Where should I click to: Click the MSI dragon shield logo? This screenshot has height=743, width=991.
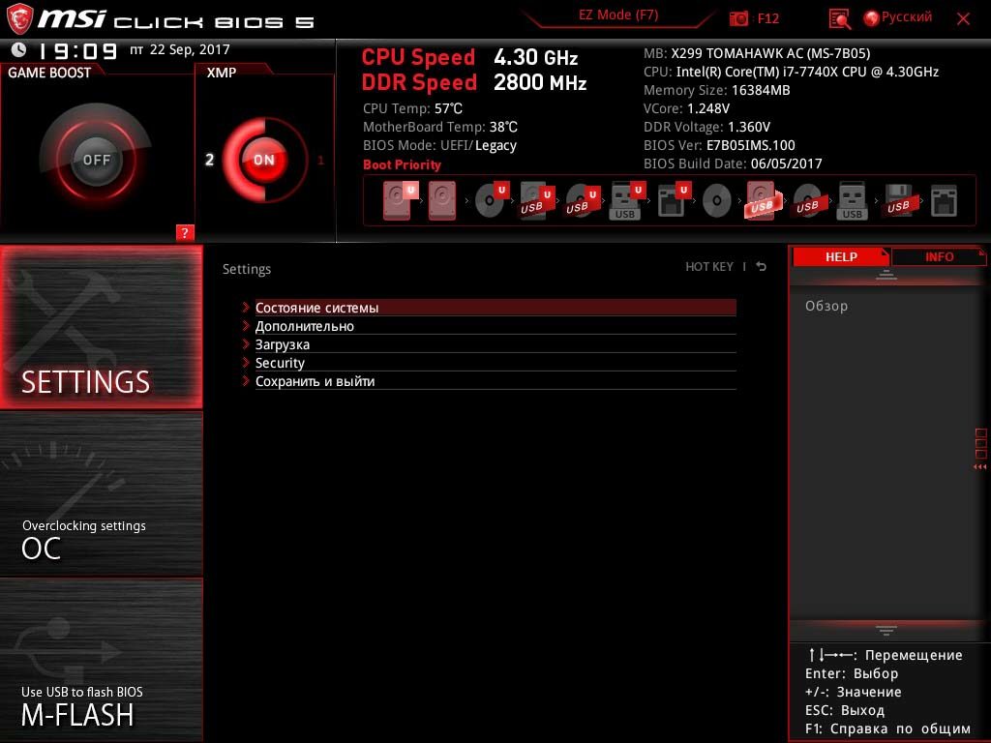point(19,19)
